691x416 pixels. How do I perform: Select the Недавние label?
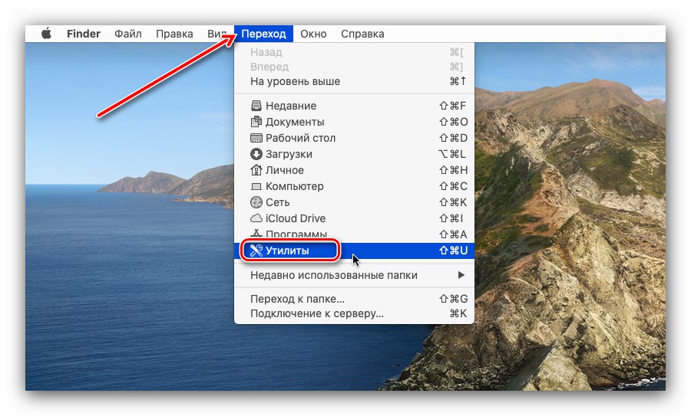[x=291, y=106]
